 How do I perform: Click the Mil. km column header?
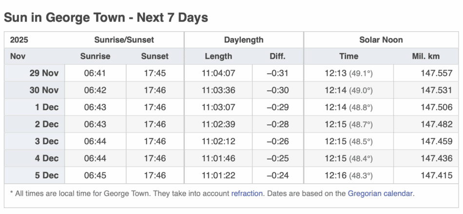click(425, 56)
